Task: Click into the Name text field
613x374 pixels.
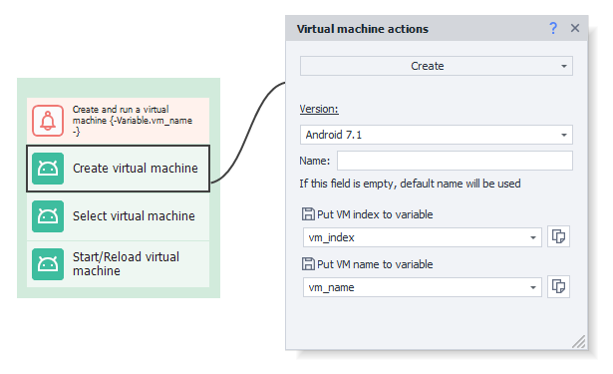Action: [x=455, y=161]
